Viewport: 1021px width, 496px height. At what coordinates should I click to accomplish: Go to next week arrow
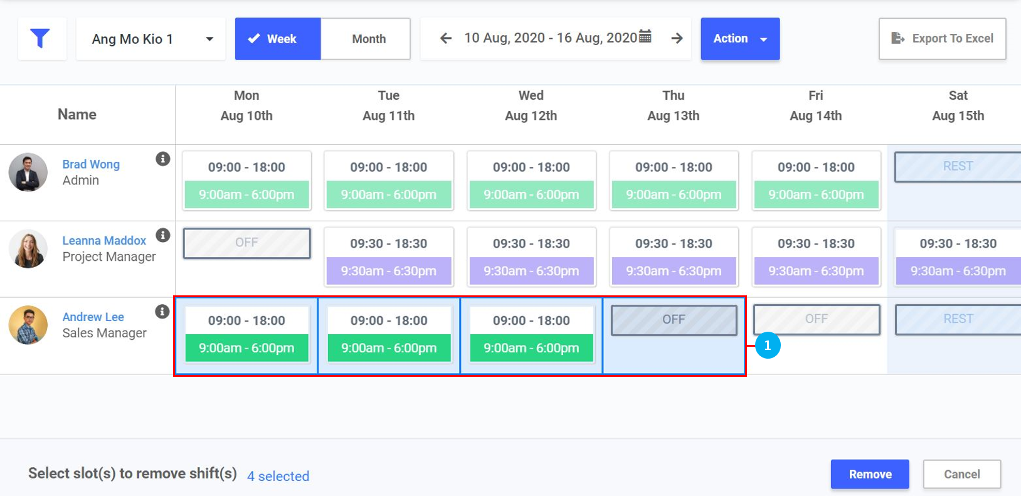(677, 38)
